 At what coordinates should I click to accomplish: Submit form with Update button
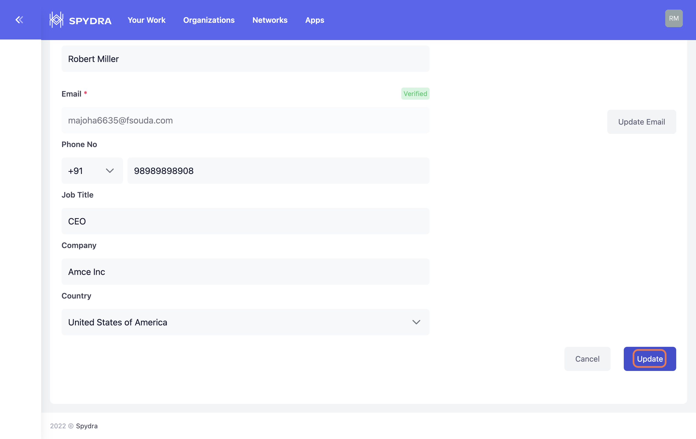click(650, 359)
